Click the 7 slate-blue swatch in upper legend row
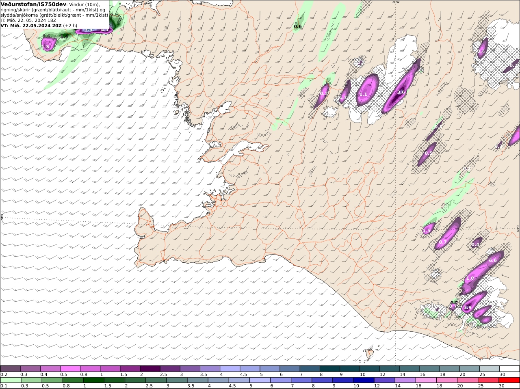This screenshot has width=520, height=389. 310,369
